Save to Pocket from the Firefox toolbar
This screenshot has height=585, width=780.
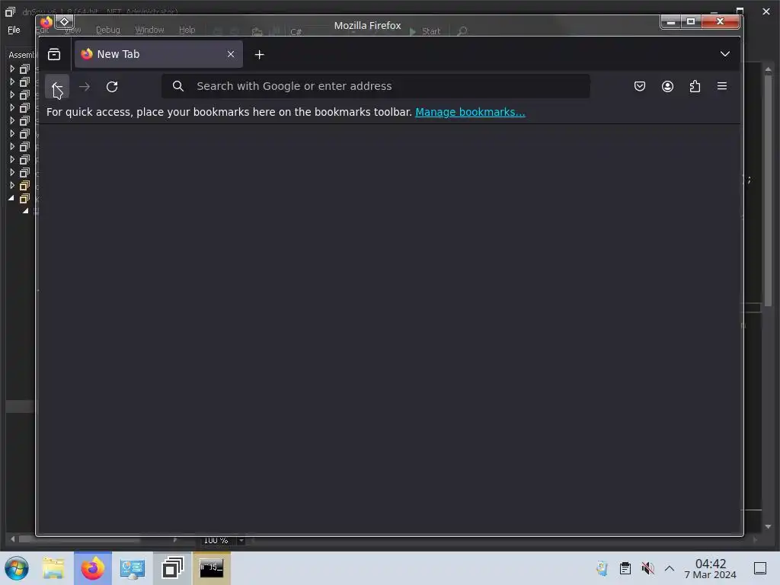click(x=640, y=87)
